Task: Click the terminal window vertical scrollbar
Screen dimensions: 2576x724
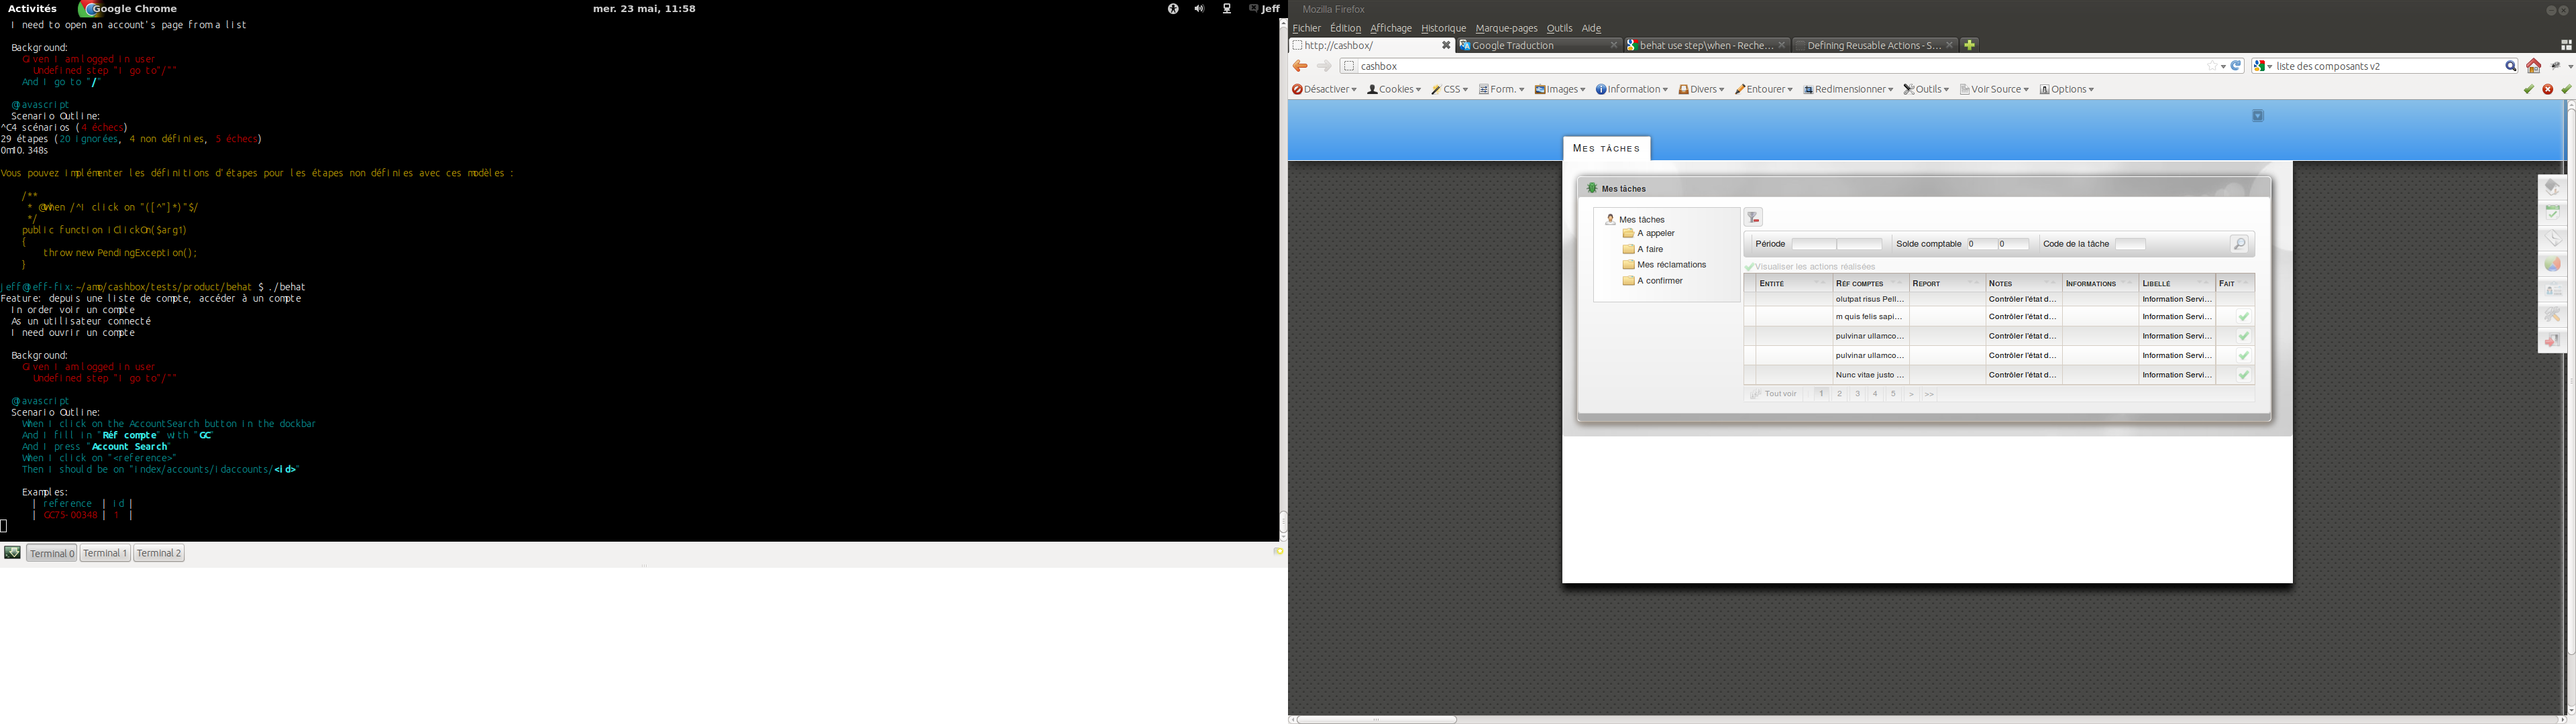Action: pyautogui.click(x=1283, y=280)
